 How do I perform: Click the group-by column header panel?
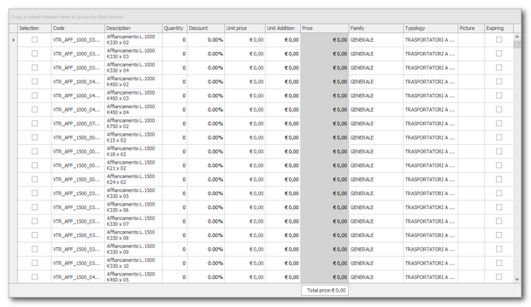click(x=265, y=17)
